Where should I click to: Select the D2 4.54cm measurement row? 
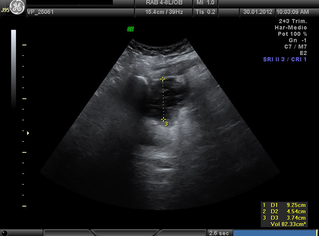click(x=284, y=212)
